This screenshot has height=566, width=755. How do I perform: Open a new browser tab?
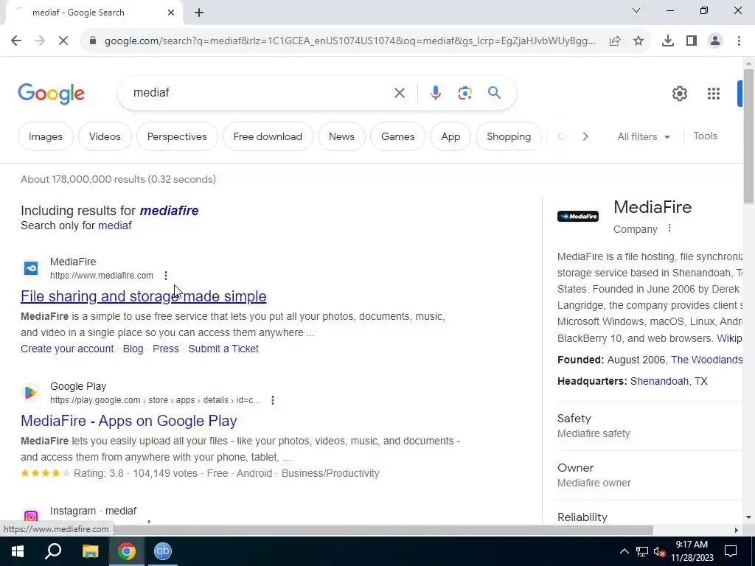[199, 13]
